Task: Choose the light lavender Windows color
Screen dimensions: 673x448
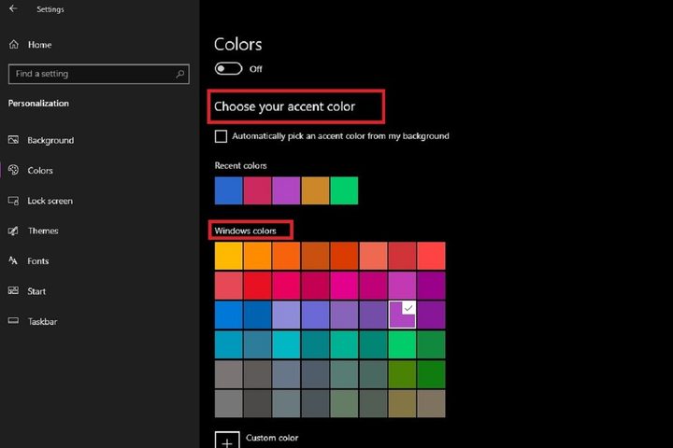Action: [286, 315]
